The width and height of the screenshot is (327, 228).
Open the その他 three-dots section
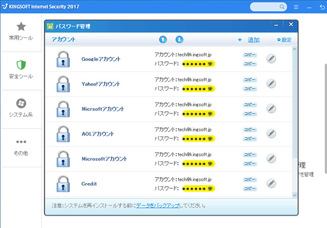click(x=21, y=147)
